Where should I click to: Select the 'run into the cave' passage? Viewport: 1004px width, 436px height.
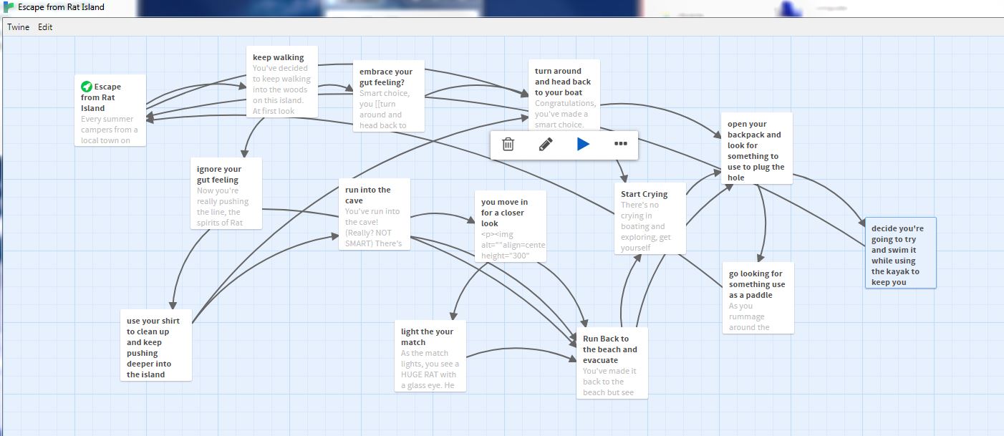[x=375, y=214]
